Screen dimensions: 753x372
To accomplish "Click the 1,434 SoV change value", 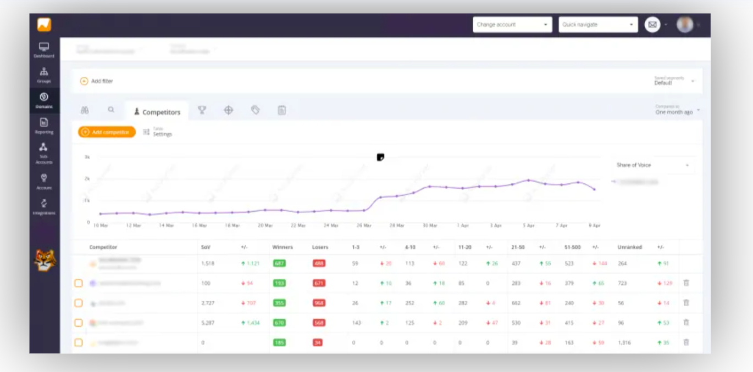I will click(x=250, y=323).
